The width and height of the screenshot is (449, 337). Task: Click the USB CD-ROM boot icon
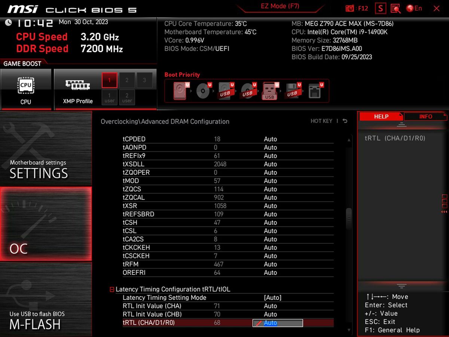coord(248,91)
